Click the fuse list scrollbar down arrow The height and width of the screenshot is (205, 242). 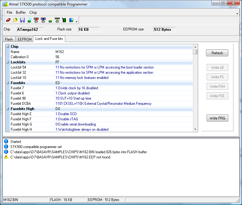pos(195,129)
